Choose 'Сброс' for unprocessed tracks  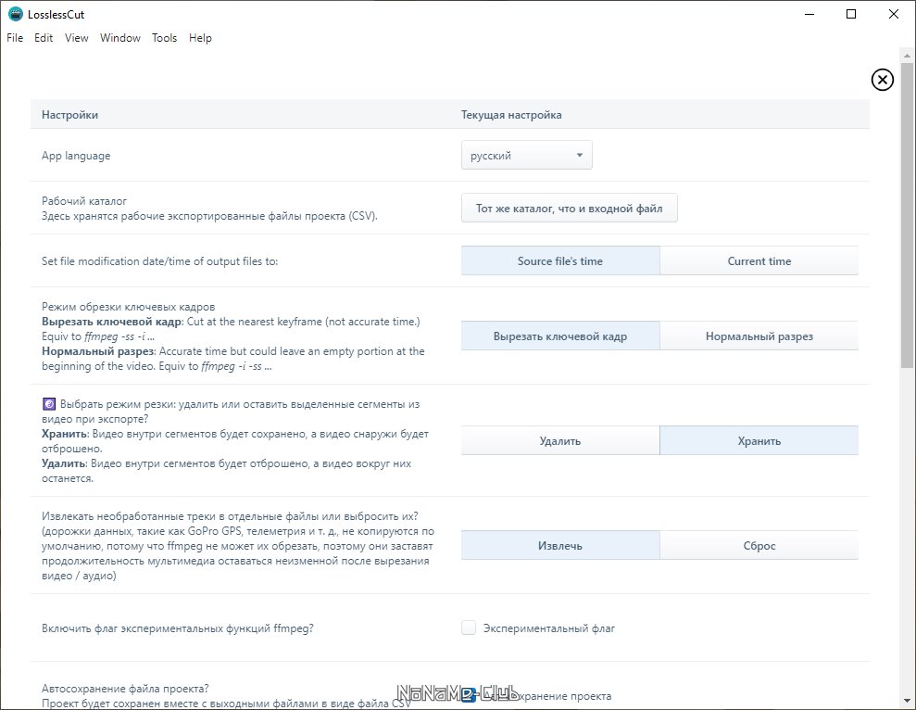[759, 545]
